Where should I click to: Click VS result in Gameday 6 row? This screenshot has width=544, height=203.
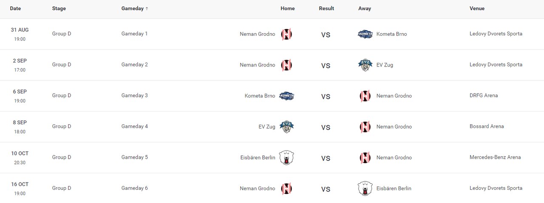coord(326,189)
